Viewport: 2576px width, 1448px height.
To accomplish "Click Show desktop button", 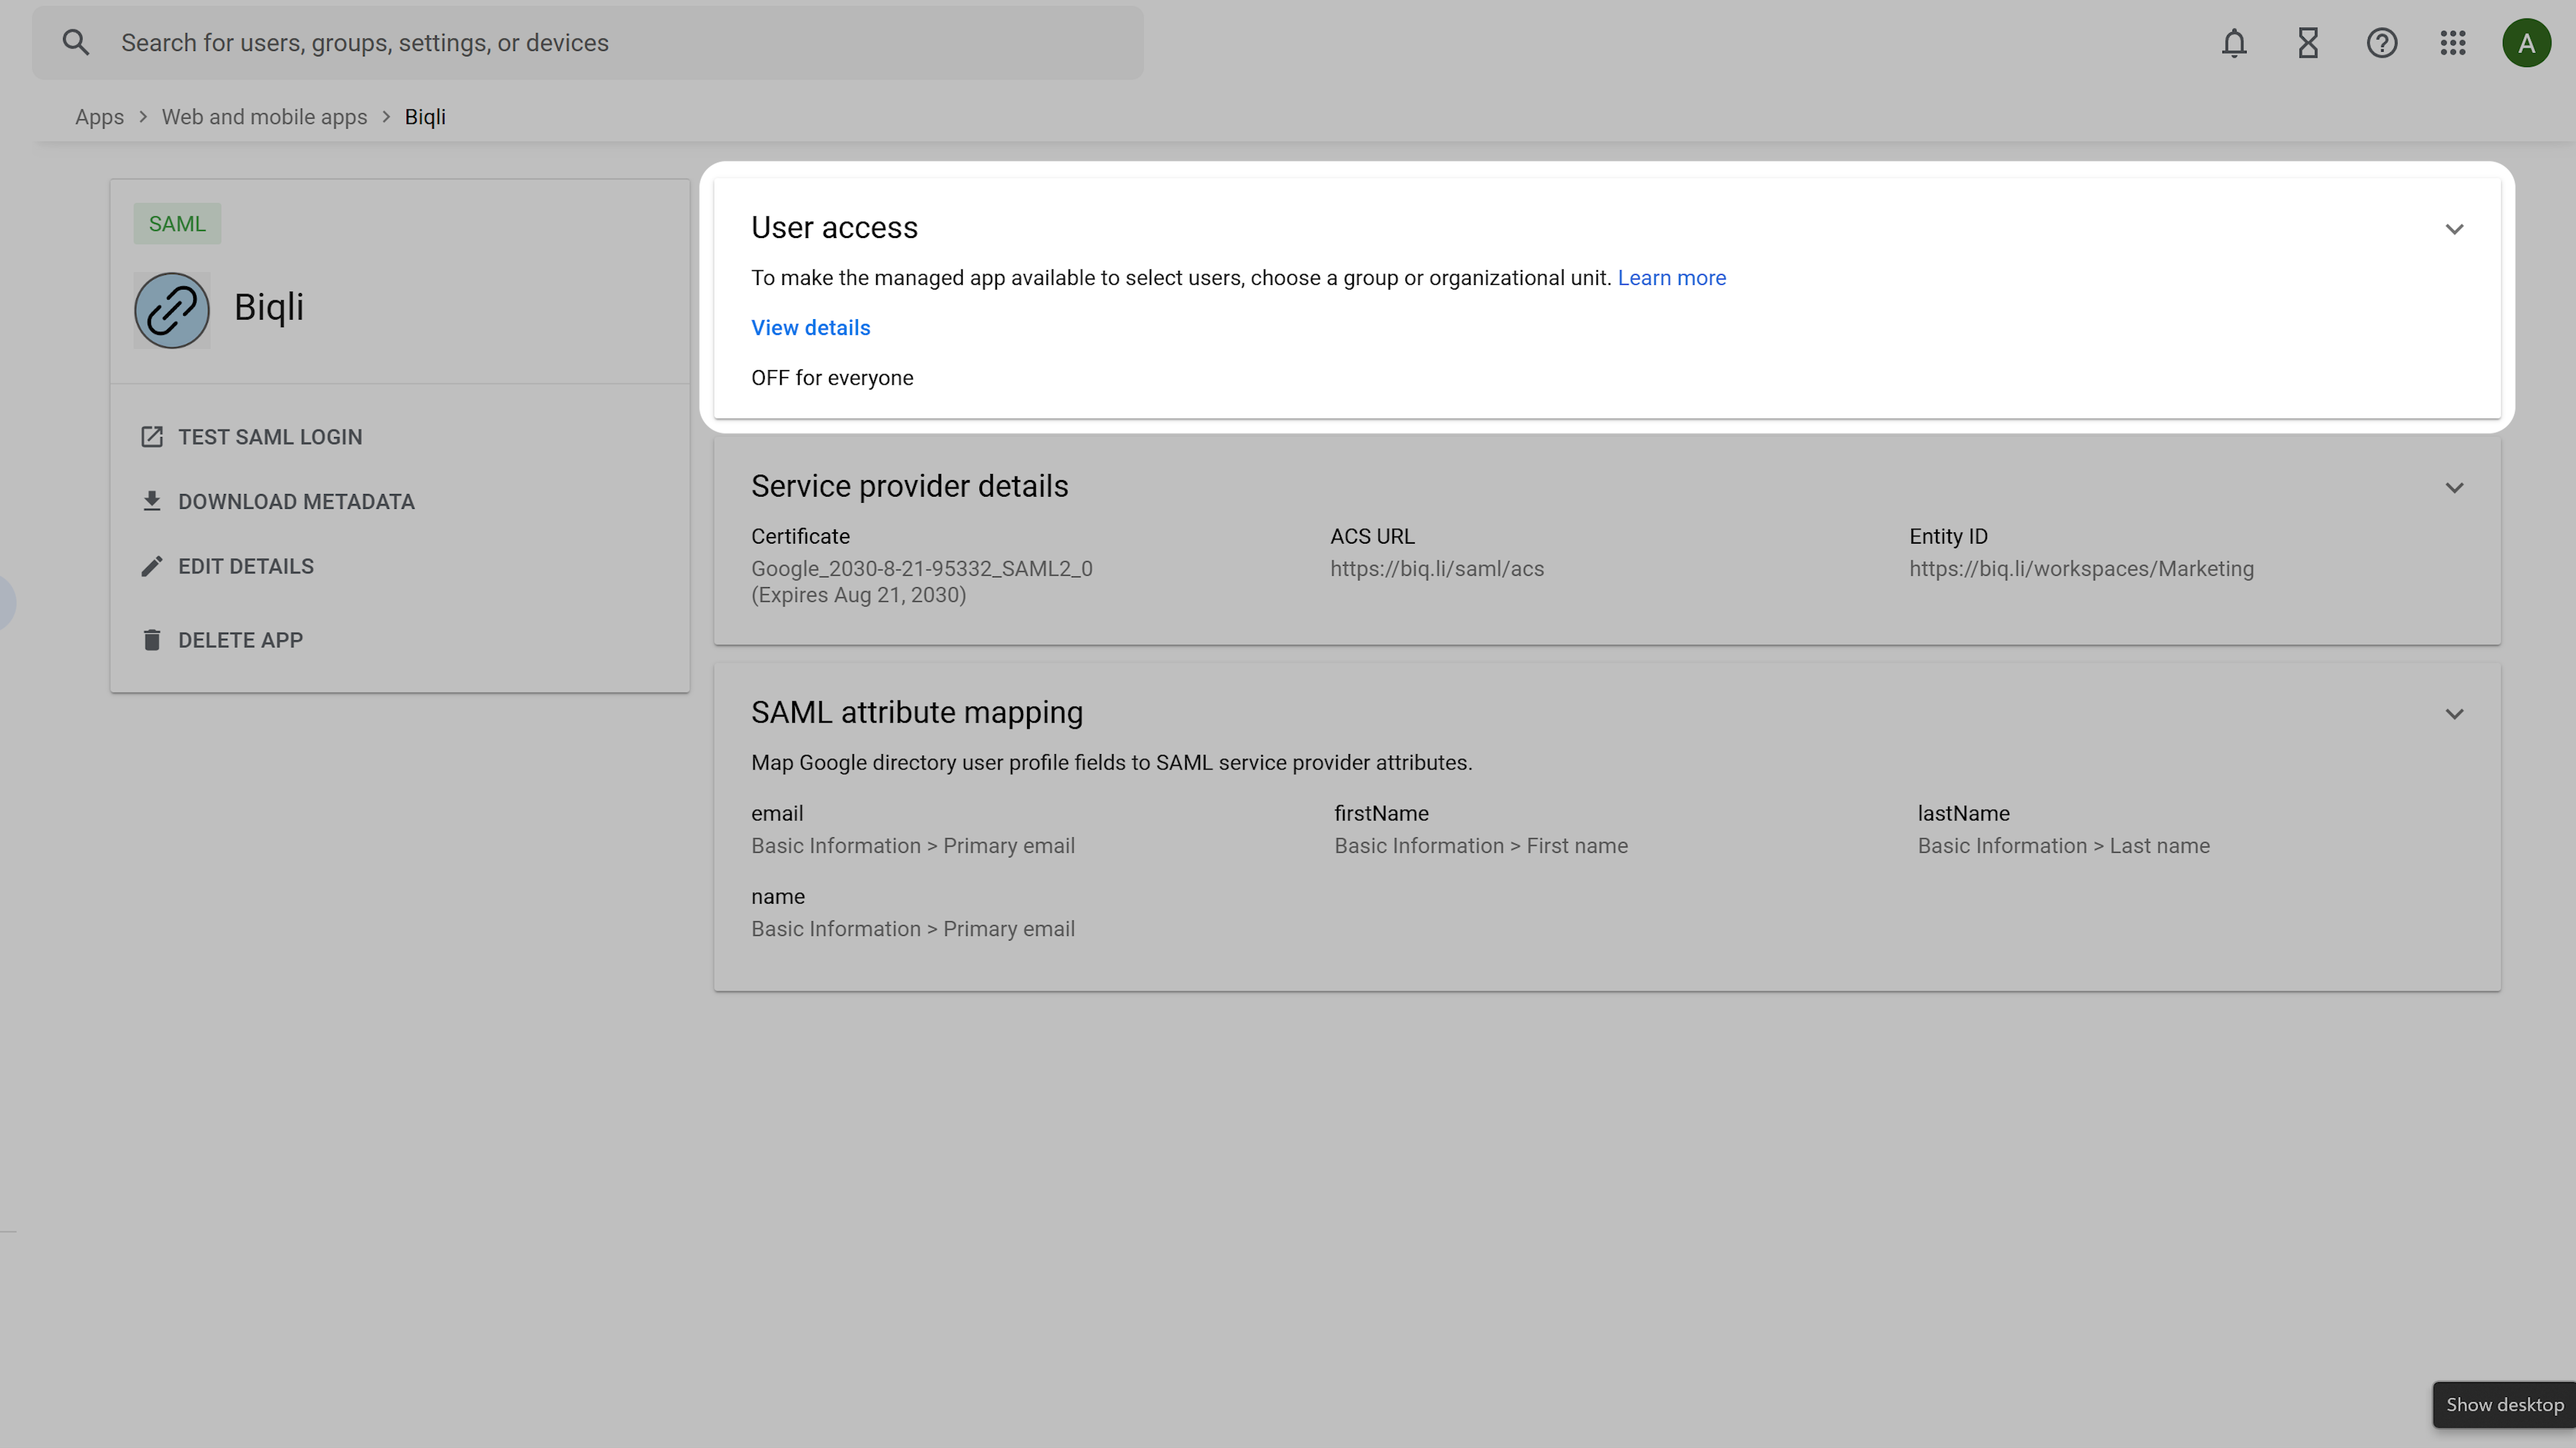I will (x=2504, y=1404).
